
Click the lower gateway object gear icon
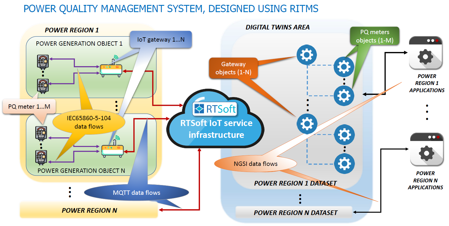pos(307,124)
